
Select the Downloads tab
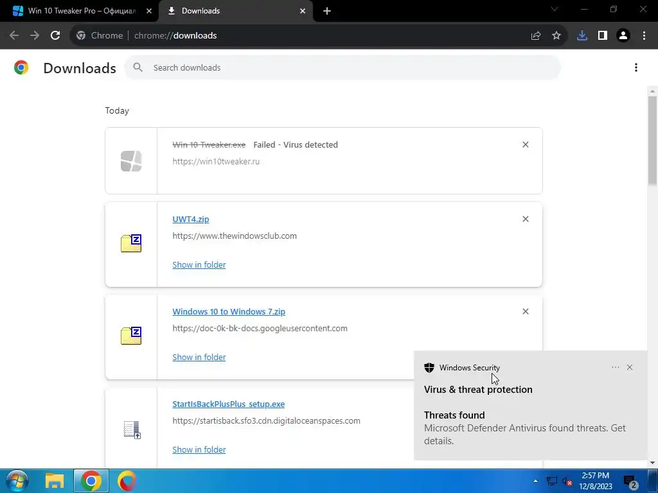pyautogui.click(x=235, y=11)
